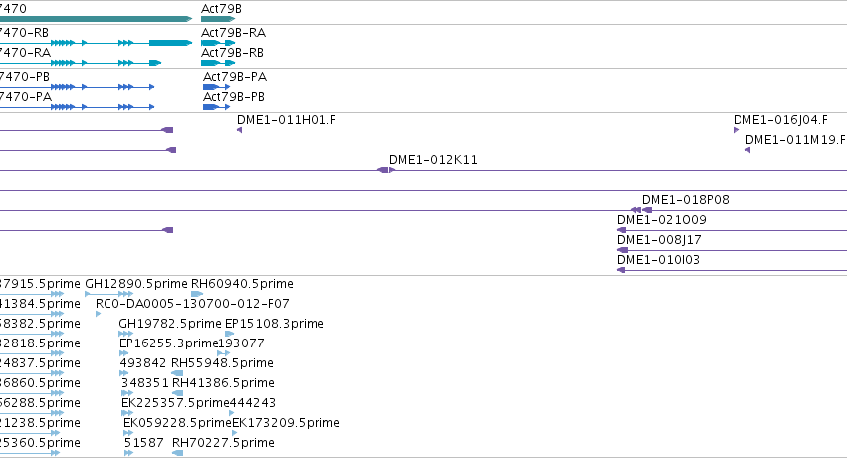Select EST EP15108.3prime label
The width and height of the screenshot is (847, 458).
275,324
